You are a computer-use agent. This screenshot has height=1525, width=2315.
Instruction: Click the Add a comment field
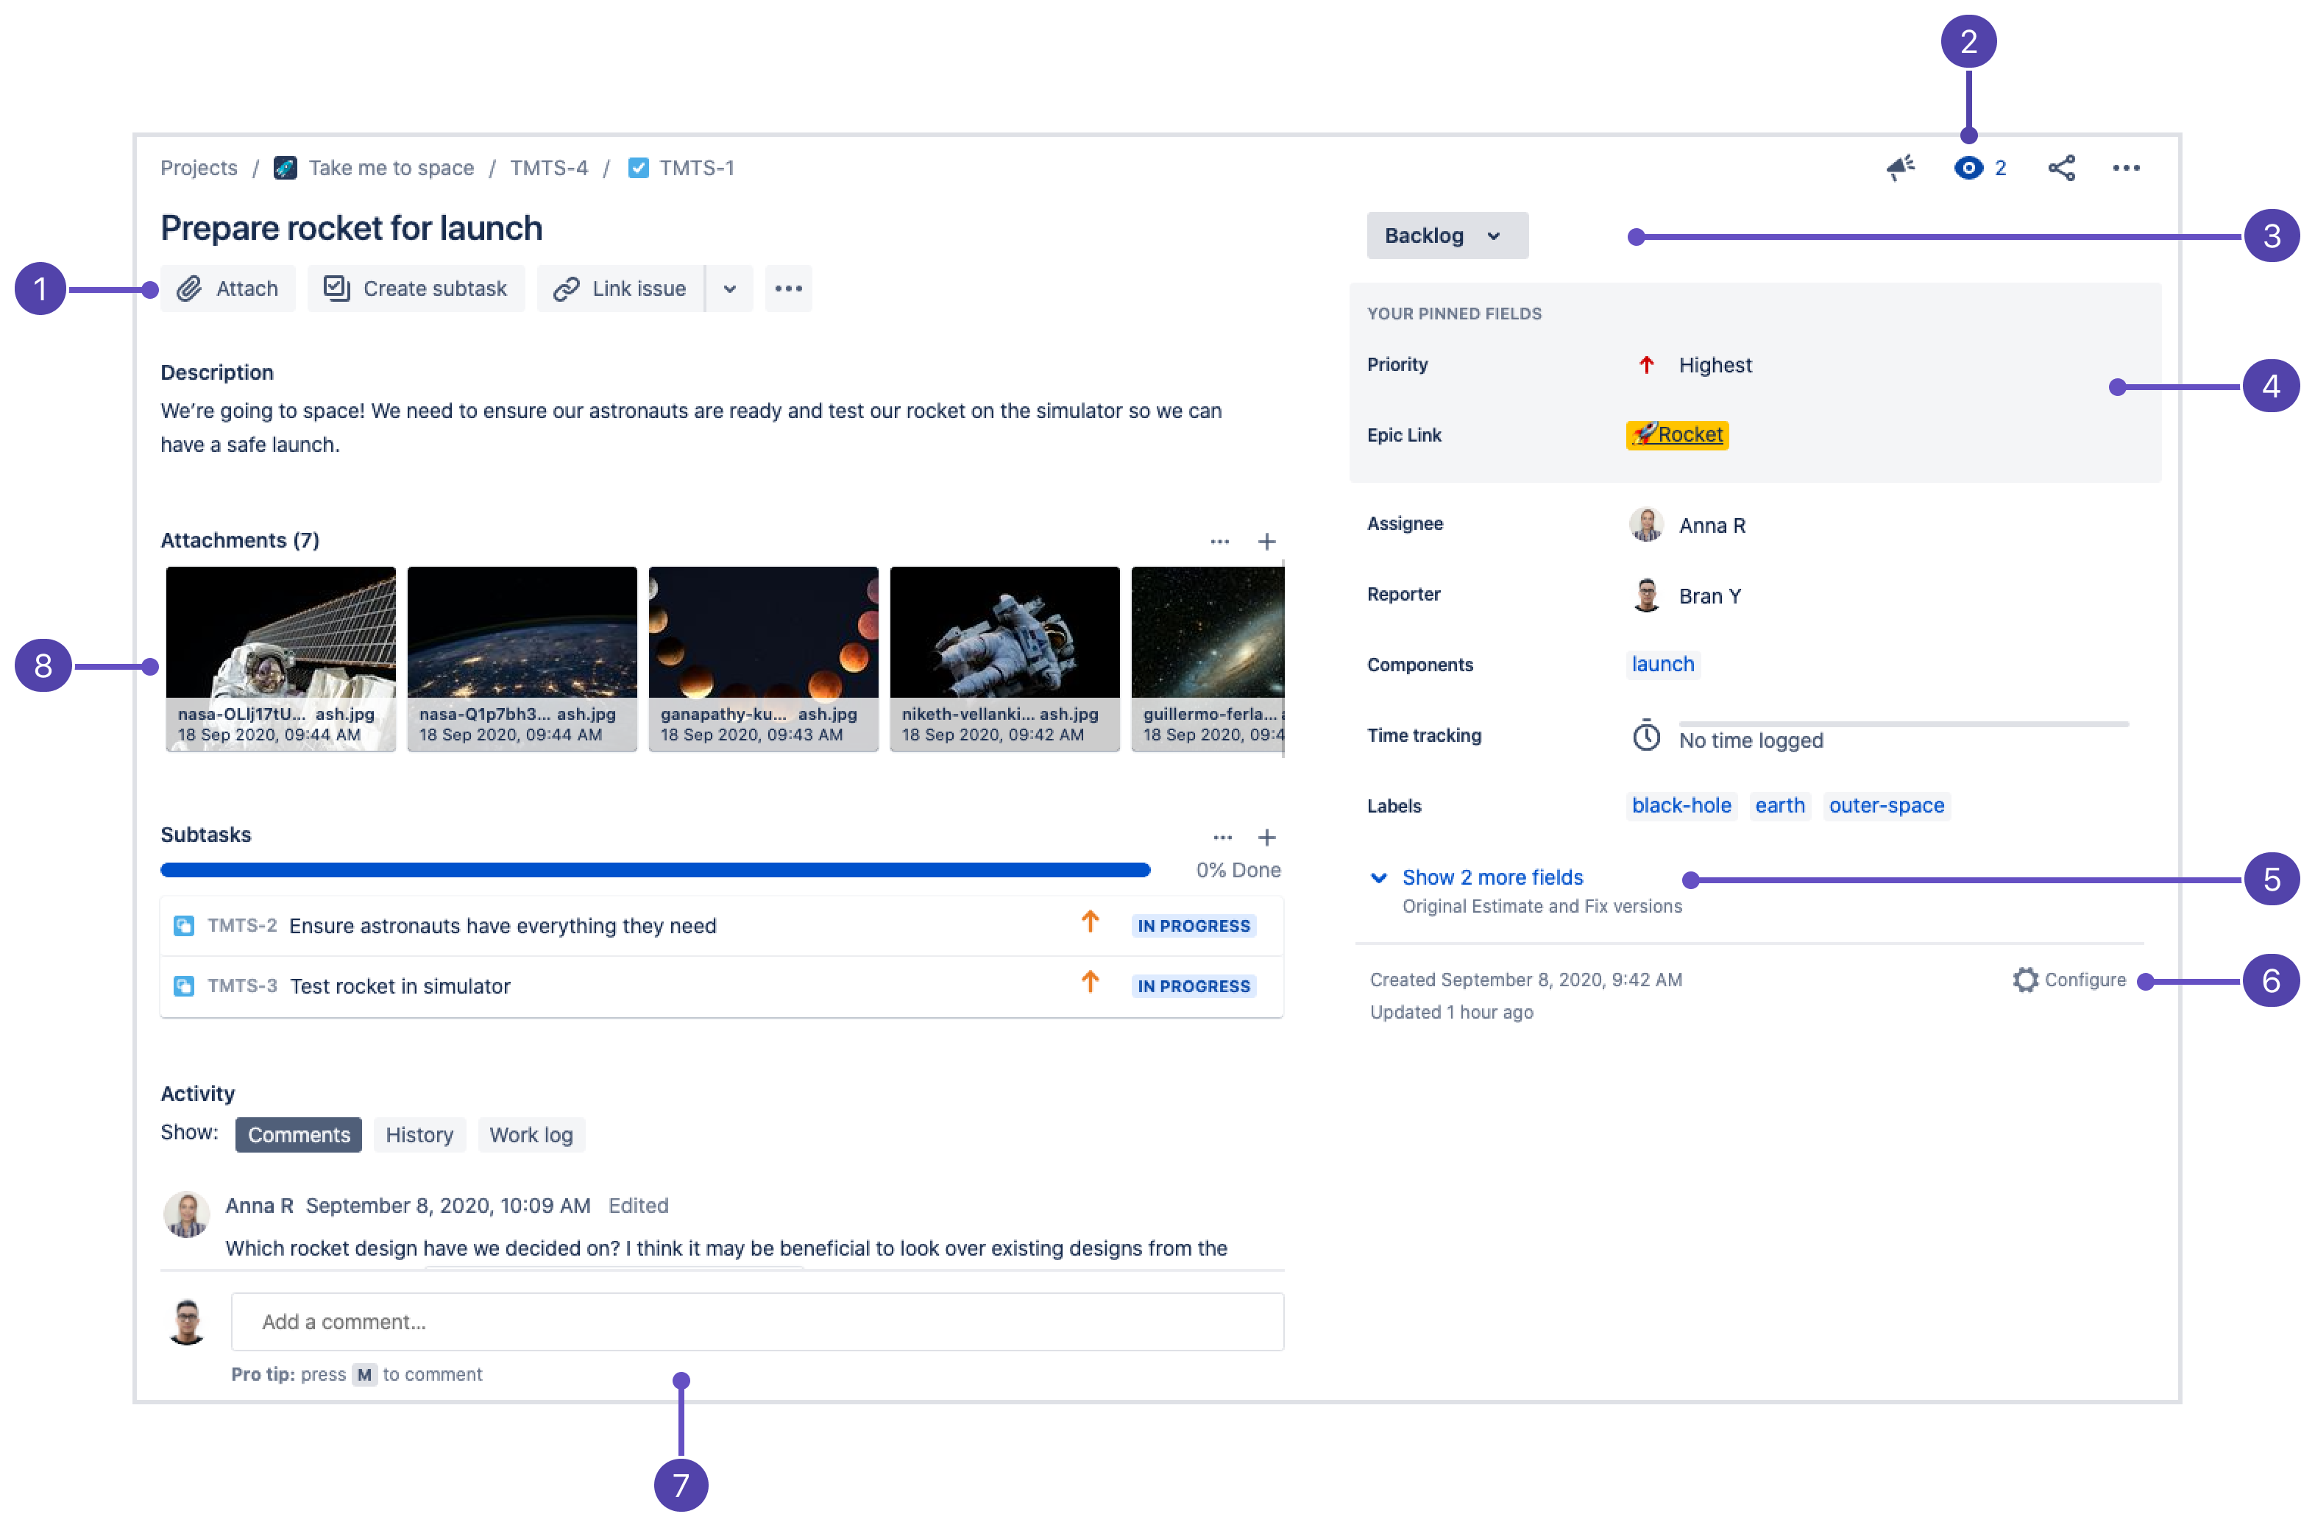coord(756,1322)
